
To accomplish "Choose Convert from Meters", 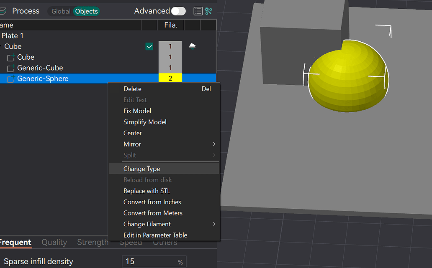I will click(164, 213).
